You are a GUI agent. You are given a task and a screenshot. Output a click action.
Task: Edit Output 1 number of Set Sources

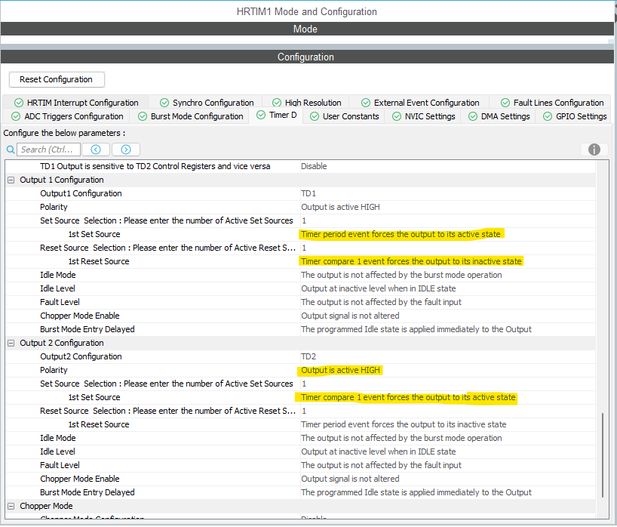click(x=448, y=220)
